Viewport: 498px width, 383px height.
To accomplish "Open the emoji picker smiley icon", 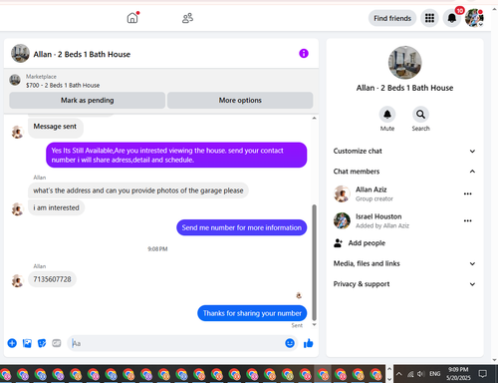I will tap(290, 343).
